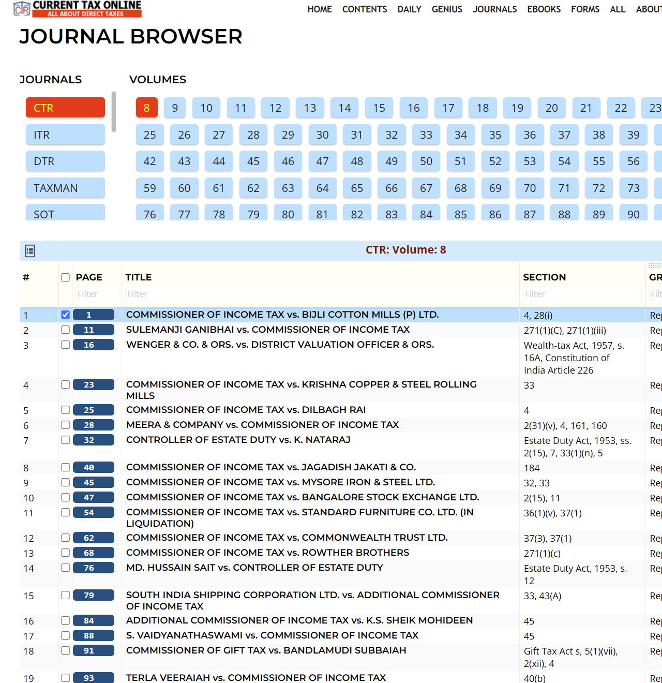Screen dimensions: 662x683
Task: Select volume 73
Action: (x=634, y=188)
